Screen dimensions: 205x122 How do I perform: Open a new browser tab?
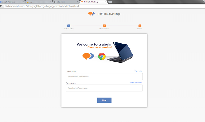pos(110,2)
